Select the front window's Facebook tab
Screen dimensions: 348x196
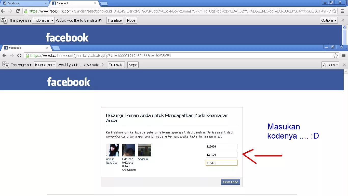pos(26,48)
